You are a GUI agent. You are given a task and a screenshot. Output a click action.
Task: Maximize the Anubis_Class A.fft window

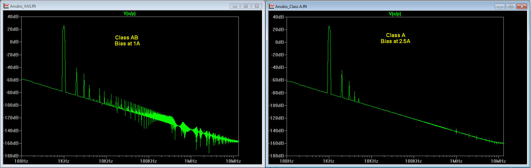pyautogui.click(x=511, y=6)
